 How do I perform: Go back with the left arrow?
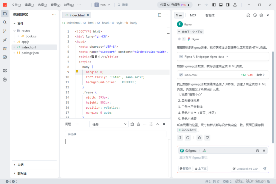[199, 5]
